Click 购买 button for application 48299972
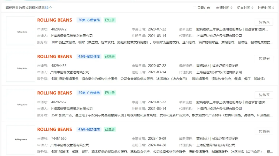Image resolution: width=279 pixels, height=156 pixels. 264,22
